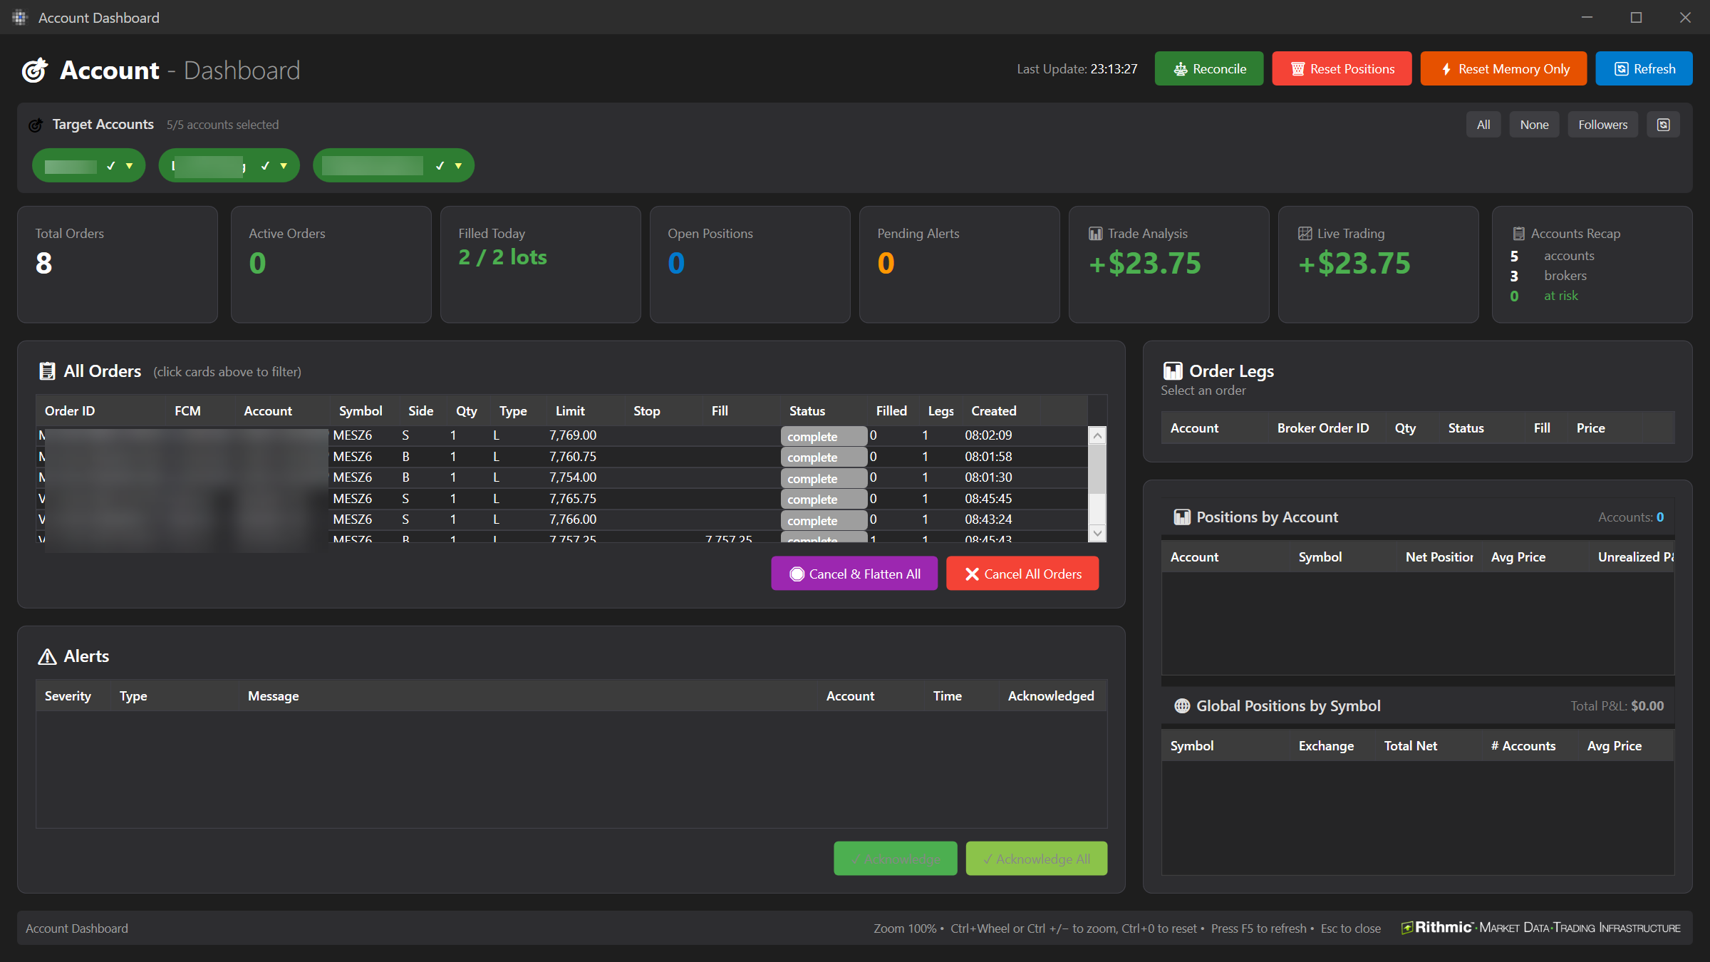Click the Target Accounts icon
Viewport: 1710px width, 962px height.
(x=36, y=125)
